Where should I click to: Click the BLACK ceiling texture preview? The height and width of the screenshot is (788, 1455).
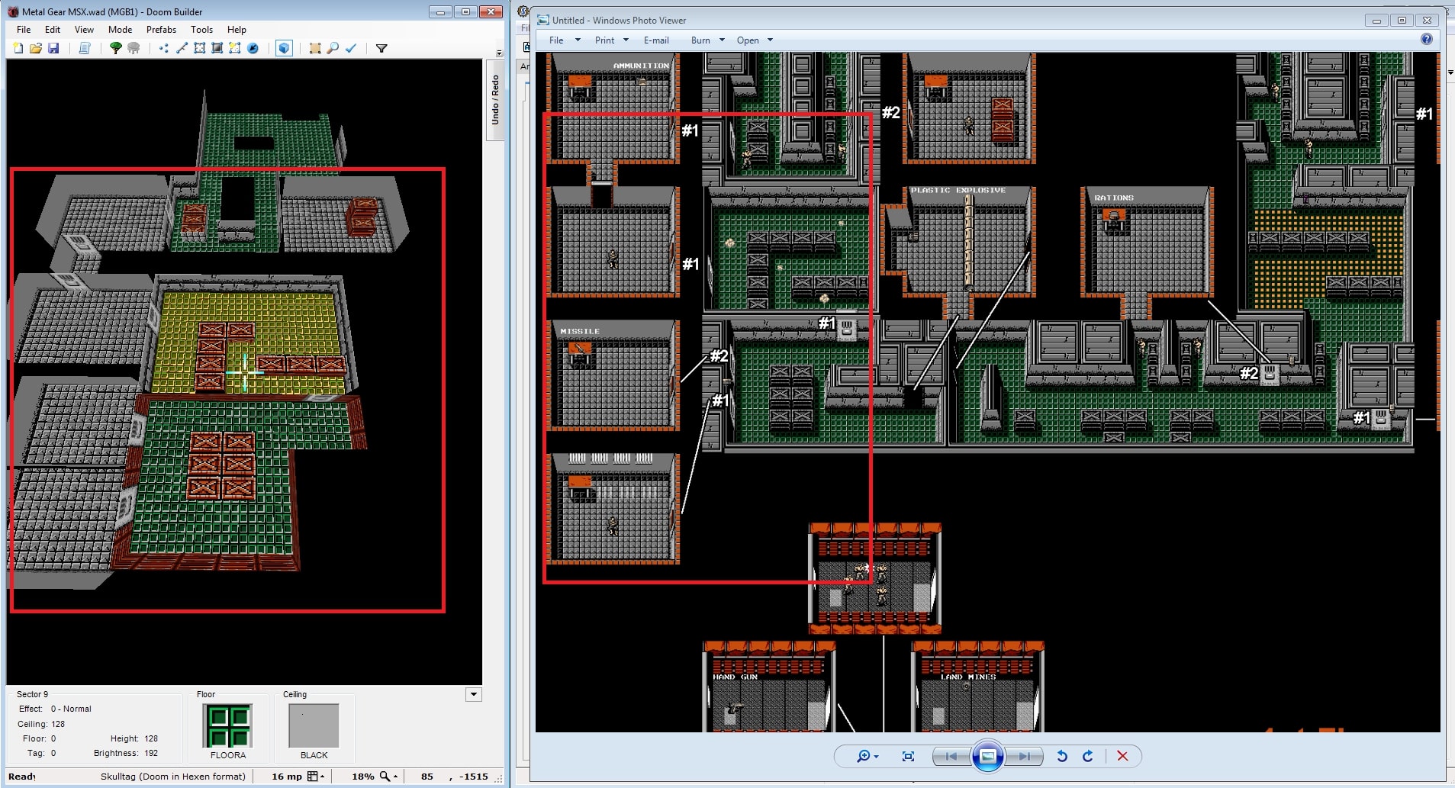click(314, 725)
